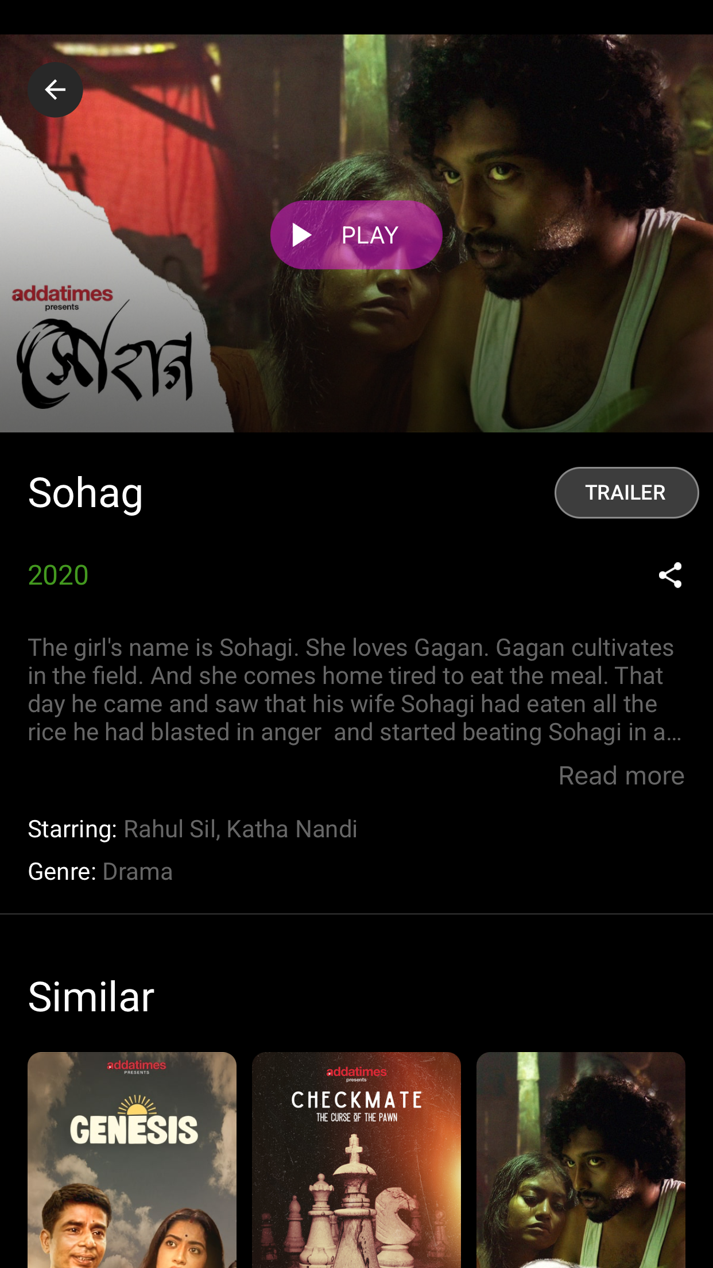Click the 2020 release year

[x=58, y=575]
